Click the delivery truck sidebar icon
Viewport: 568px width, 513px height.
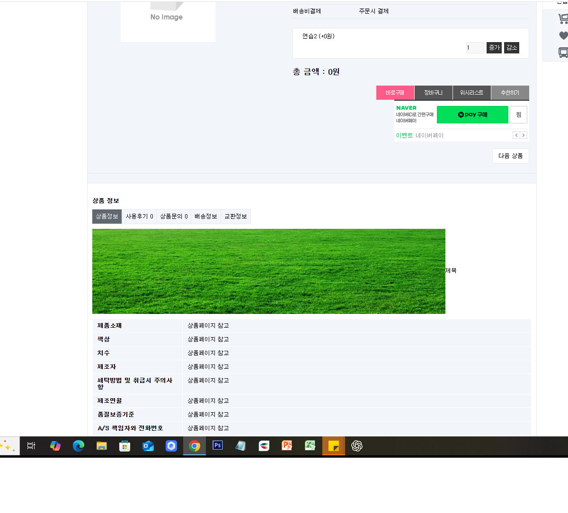(x=563, y=52)
